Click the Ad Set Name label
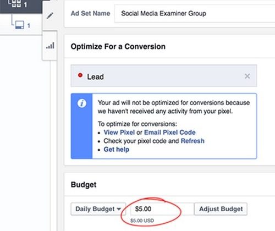Viewport: 275px width, 231px height. click(90, 13)
